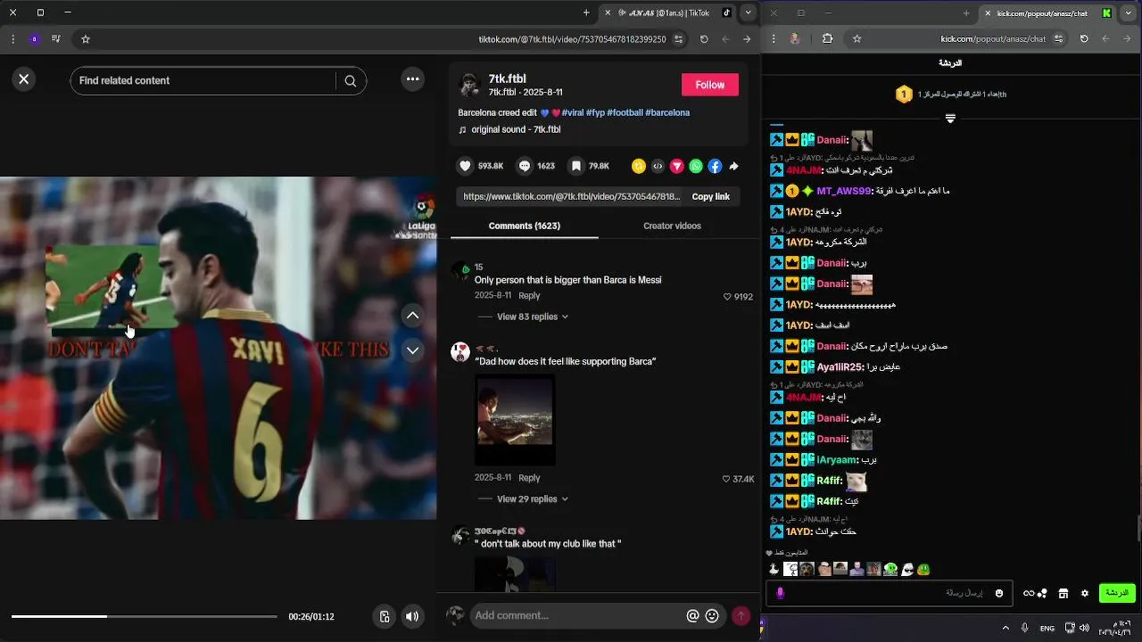This screenshot has width=1142, height=642.
Task: Send message with green chat button
Action: 1116,593
